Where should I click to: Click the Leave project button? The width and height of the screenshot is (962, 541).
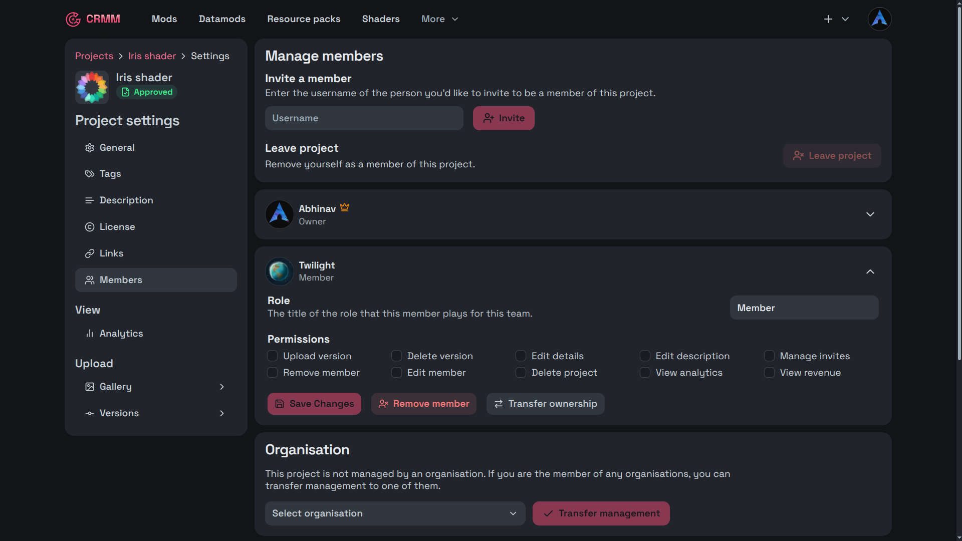[832, 156]
